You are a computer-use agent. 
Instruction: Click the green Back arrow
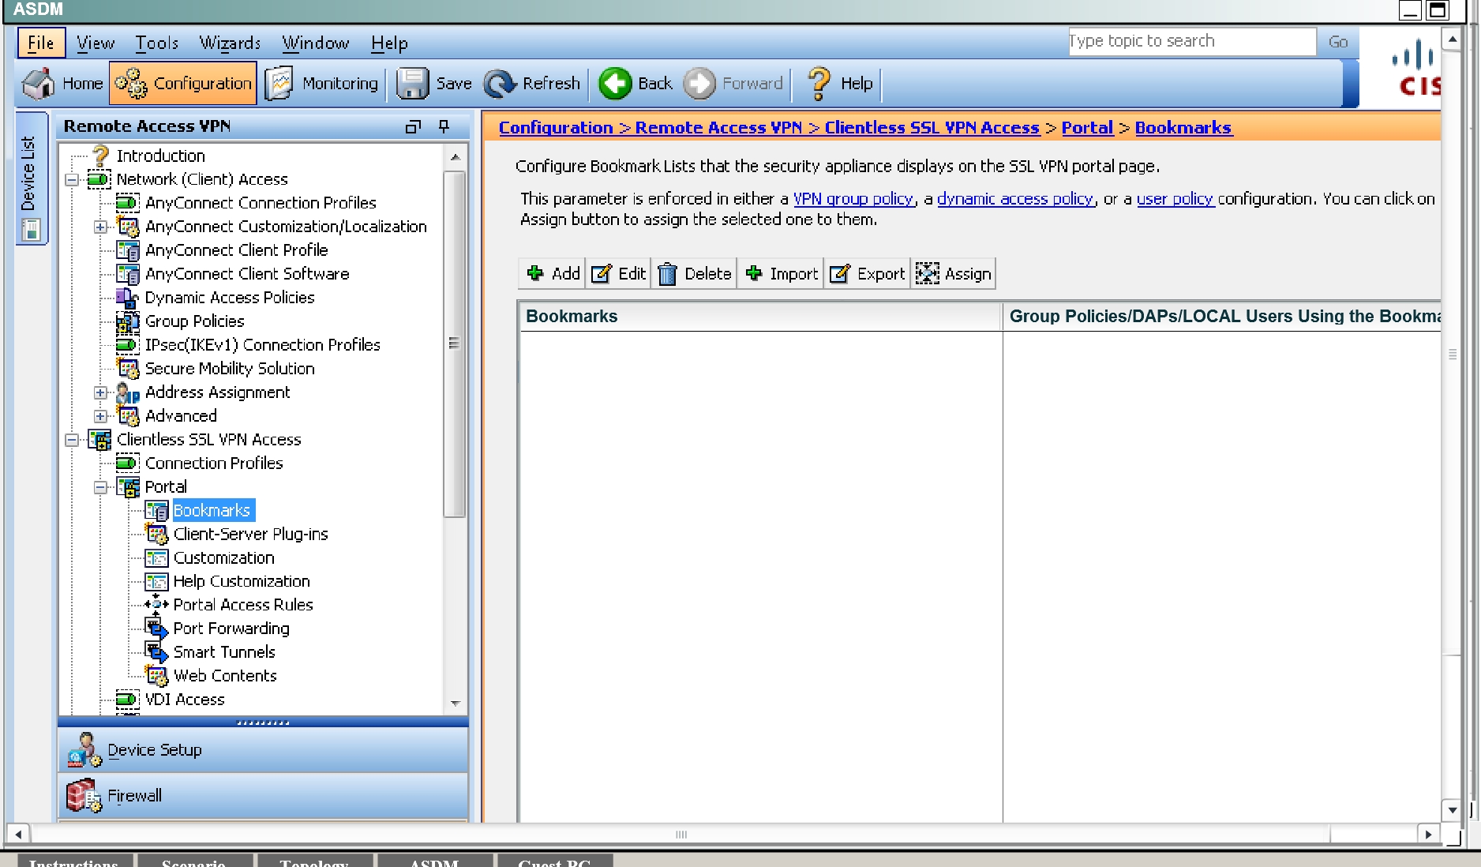point(615,84)
